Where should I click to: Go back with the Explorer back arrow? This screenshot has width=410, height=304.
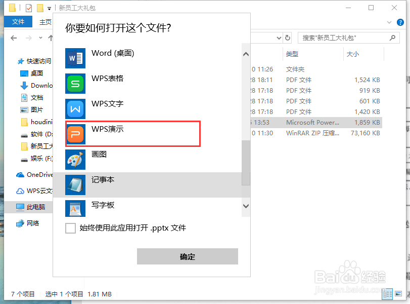14,38
